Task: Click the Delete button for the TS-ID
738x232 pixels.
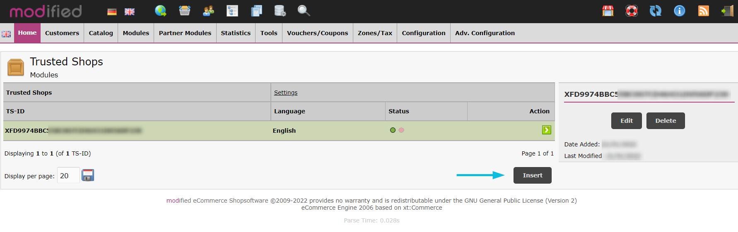Action: [666, 121]
